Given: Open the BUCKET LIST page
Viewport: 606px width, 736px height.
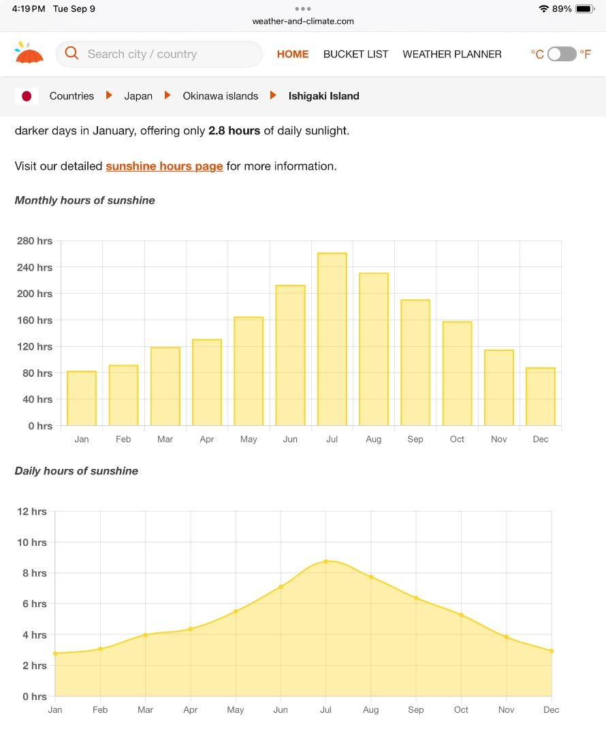Looking at the screenshot, I should click(355, 54).
